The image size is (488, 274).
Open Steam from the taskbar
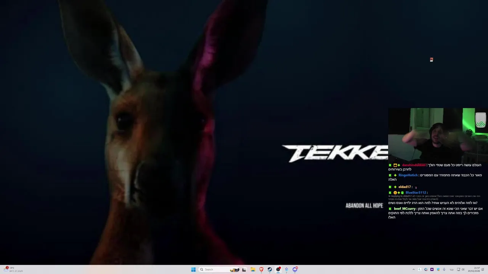pyautogui.click(x=270, y=269)
